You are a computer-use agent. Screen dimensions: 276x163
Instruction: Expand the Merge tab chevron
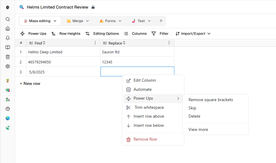87,21
